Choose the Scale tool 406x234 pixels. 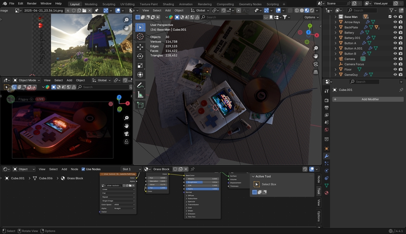point(140,65)
